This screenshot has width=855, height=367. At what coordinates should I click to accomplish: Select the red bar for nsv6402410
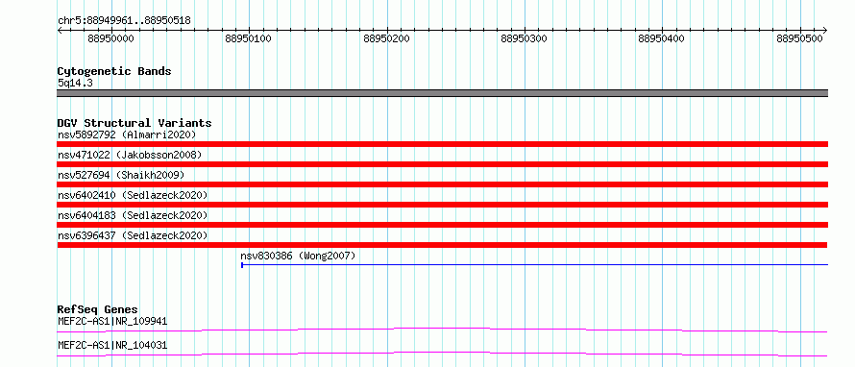(442, 205)
